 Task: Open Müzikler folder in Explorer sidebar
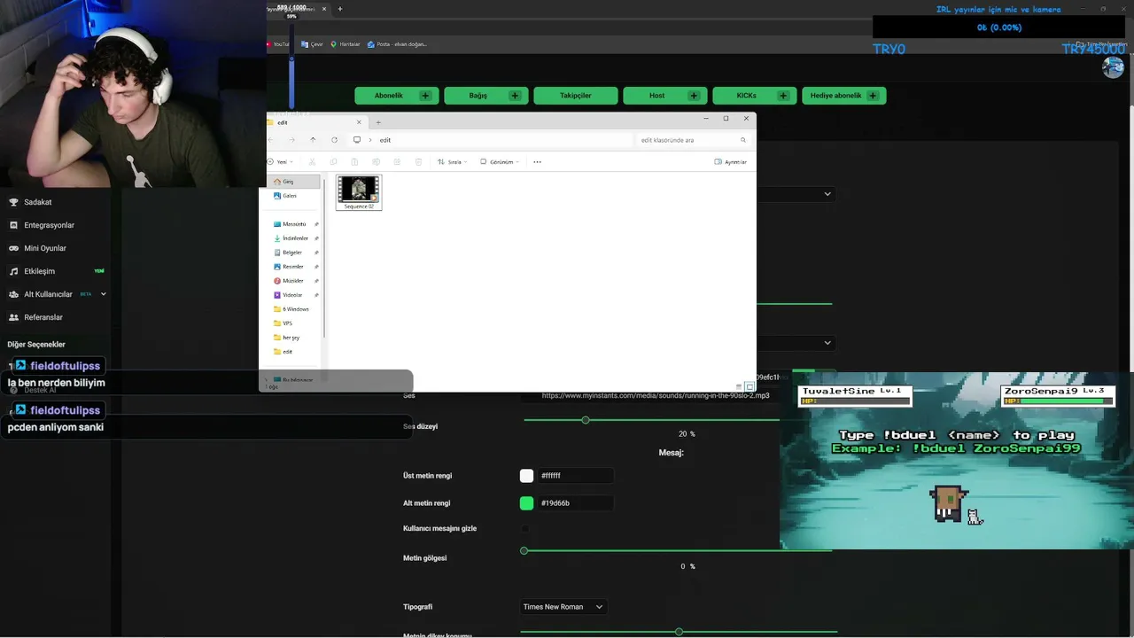[294, 281]
